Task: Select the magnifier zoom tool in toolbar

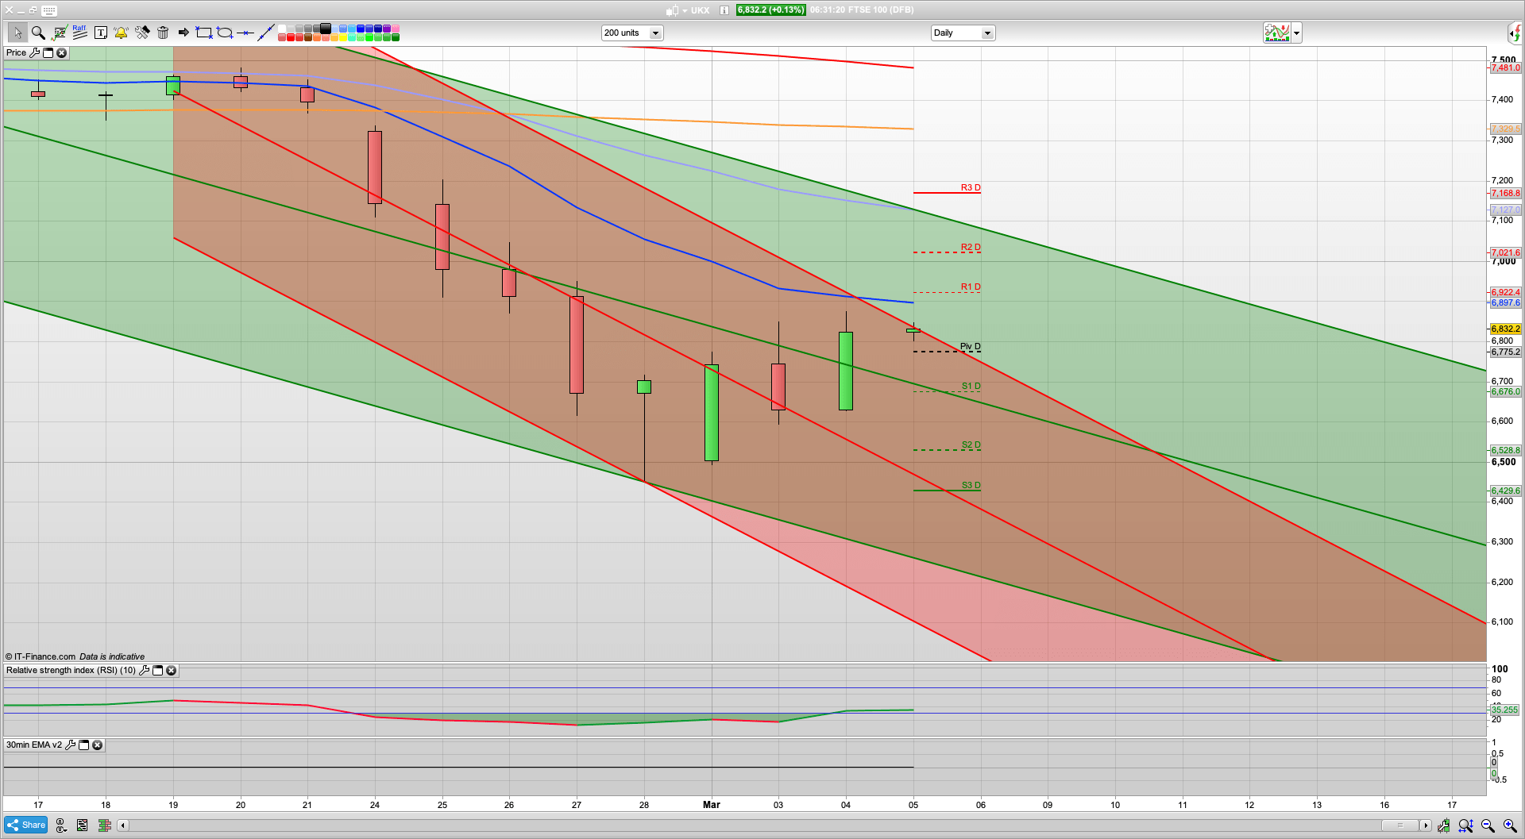Action: click(37, 33)
